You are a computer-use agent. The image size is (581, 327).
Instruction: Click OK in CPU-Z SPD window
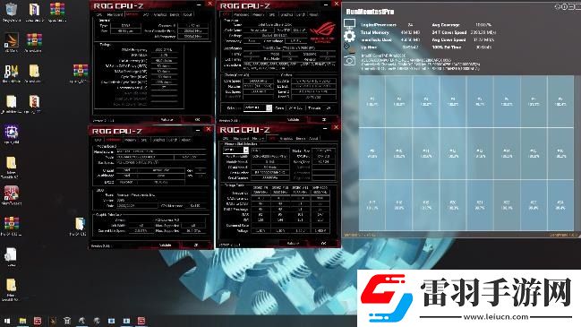[x=323, y=243]
